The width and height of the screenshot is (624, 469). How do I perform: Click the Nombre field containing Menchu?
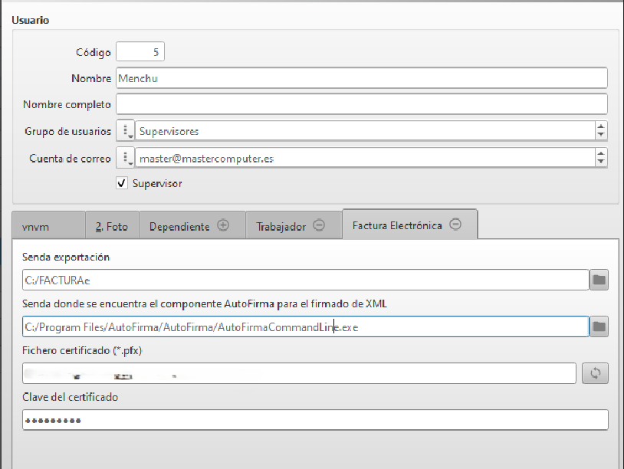pyautogui.click(x=360, y=78)
